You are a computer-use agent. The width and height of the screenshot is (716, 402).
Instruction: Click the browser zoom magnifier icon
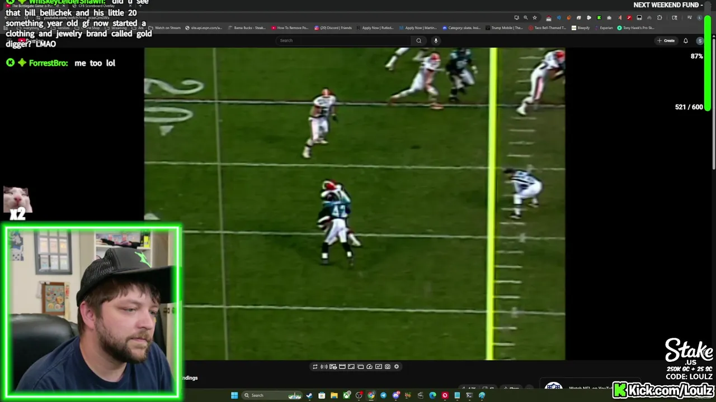(x=525, y=17)
